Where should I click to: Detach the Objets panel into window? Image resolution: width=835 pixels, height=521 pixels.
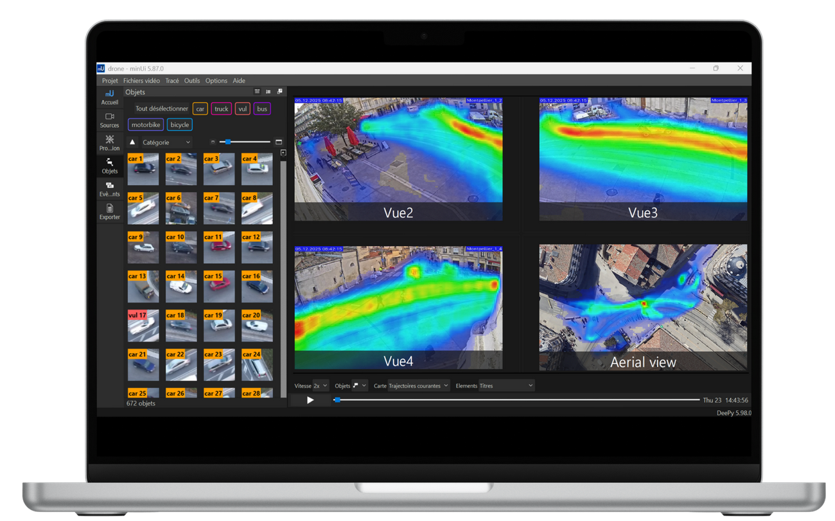coord(279,92)
